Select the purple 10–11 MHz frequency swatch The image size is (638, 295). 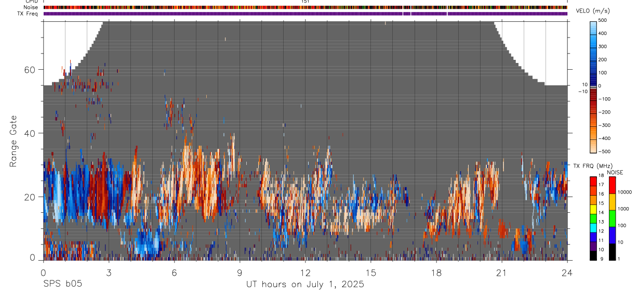point(593,246)
